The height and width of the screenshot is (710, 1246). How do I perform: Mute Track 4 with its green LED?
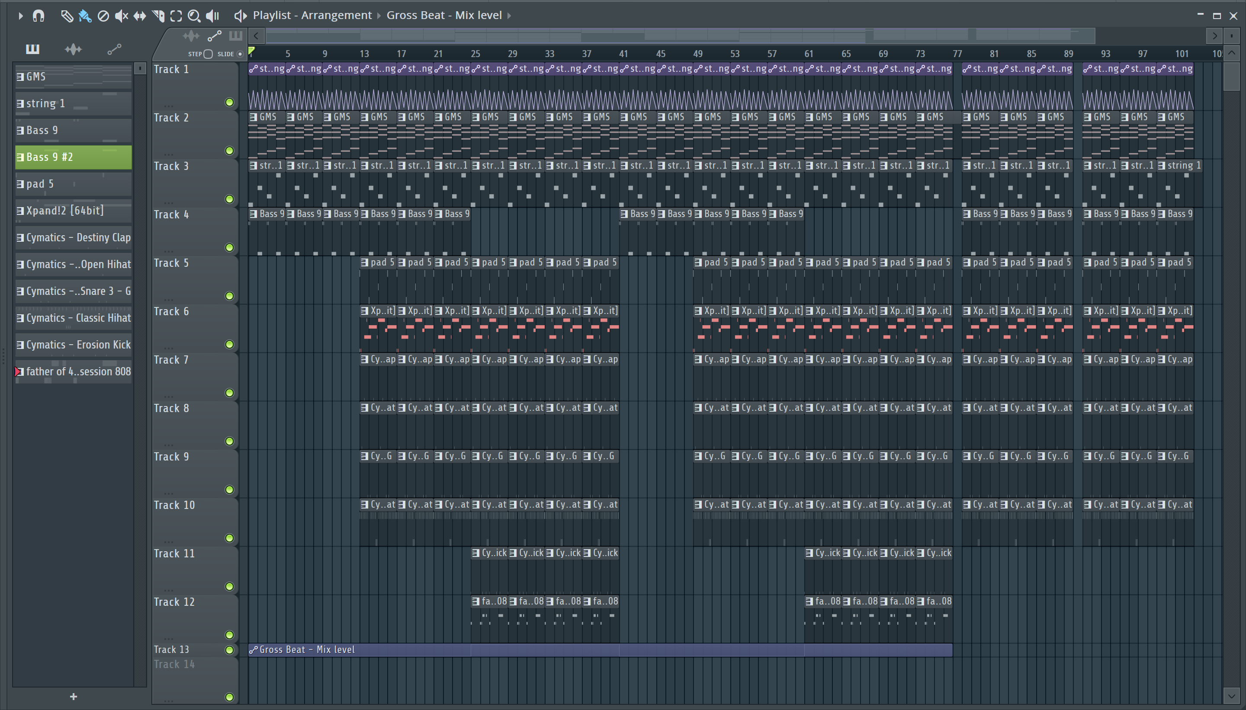229,248
